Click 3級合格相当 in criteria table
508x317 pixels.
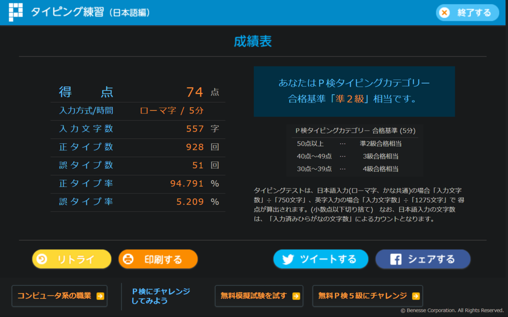pos(381,156)
